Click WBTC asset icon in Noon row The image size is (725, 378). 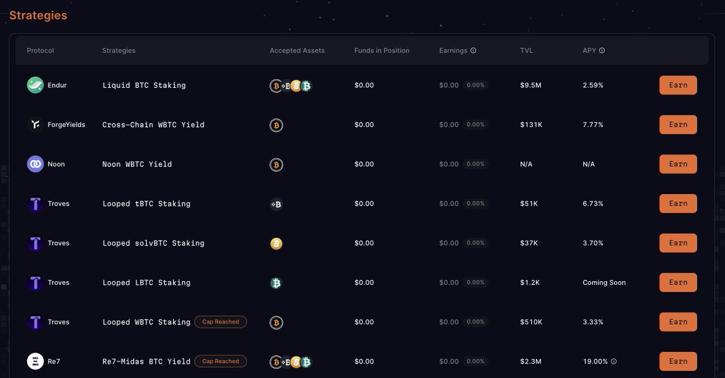[276, 165]
